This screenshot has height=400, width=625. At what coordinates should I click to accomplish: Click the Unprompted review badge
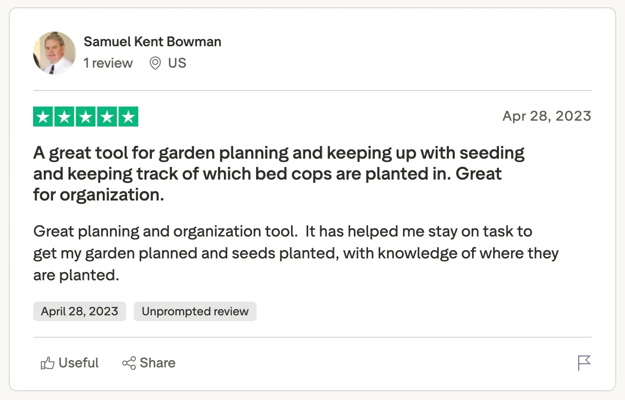195,311
